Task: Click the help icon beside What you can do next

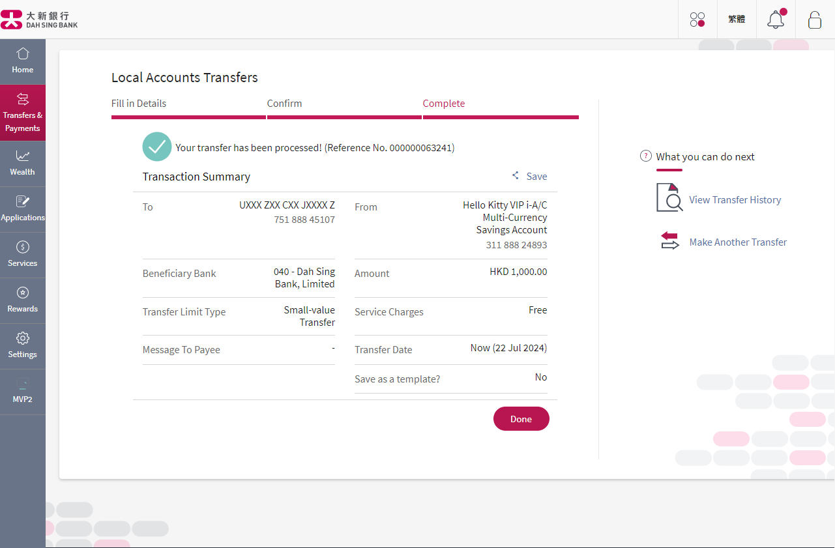Action: (646, 156)
